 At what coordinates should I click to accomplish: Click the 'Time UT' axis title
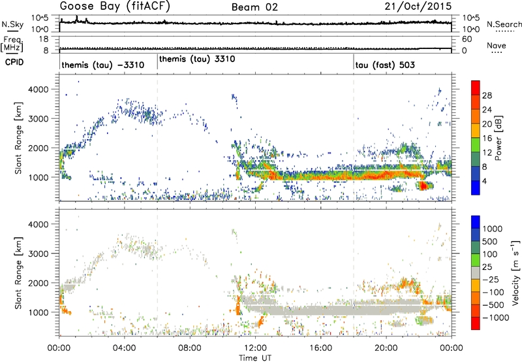[255, 357]
